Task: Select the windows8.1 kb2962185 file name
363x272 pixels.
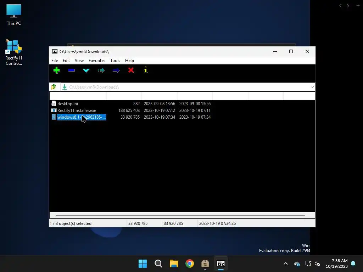Action: [82, 117]
